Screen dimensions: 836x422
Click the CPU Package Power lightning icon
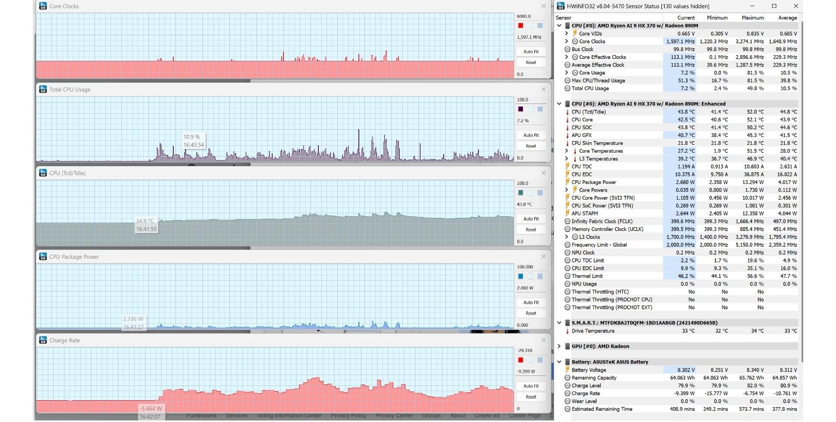point(567,182)
